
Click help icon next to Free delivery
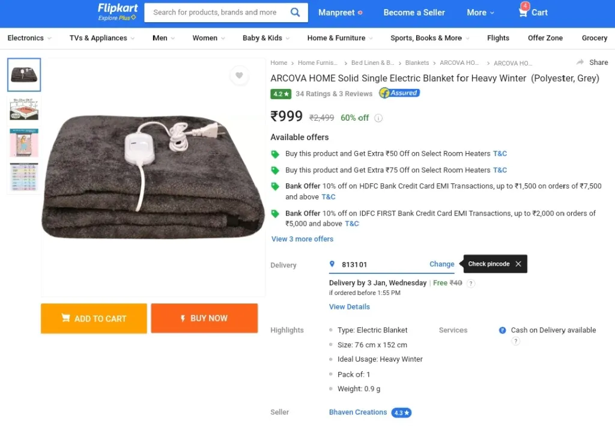point(471,284)
